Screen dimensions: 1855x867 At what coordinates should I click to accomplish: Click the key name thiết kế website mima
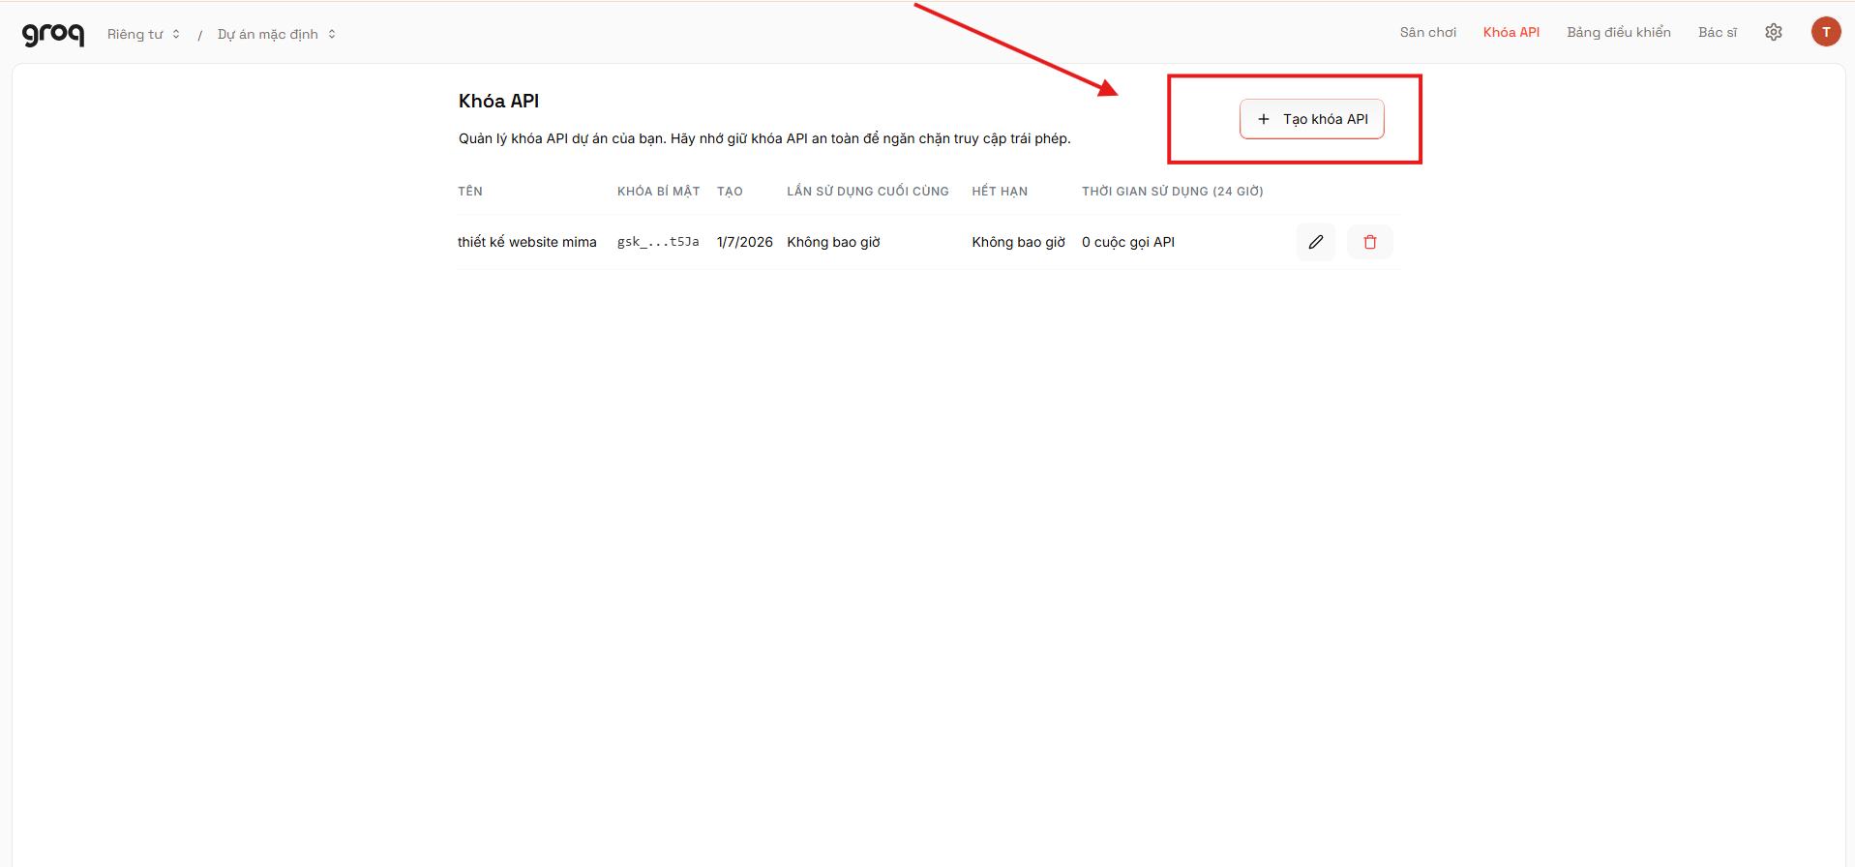(526, 242)
